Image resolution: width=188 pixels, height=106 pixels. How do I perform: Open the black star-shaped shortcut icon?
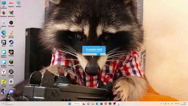click(x=4, y=14)
